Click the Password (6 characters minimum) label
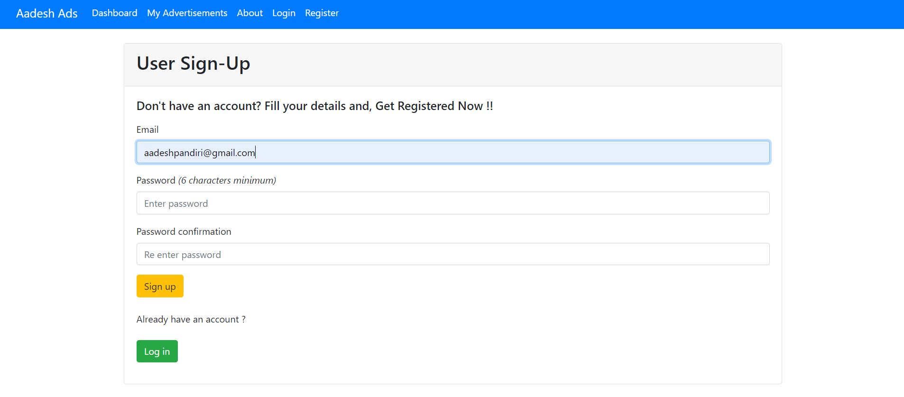This screenshot has width=904, height=397. point(206,180)
